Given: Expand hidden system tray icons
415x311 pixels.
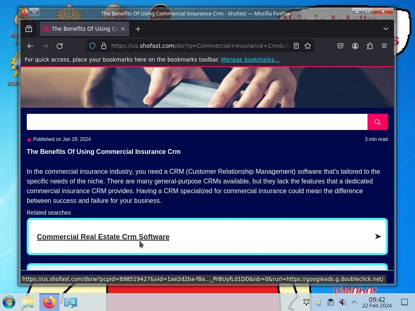Looking at the screenshot, I should tap(354, 302).
